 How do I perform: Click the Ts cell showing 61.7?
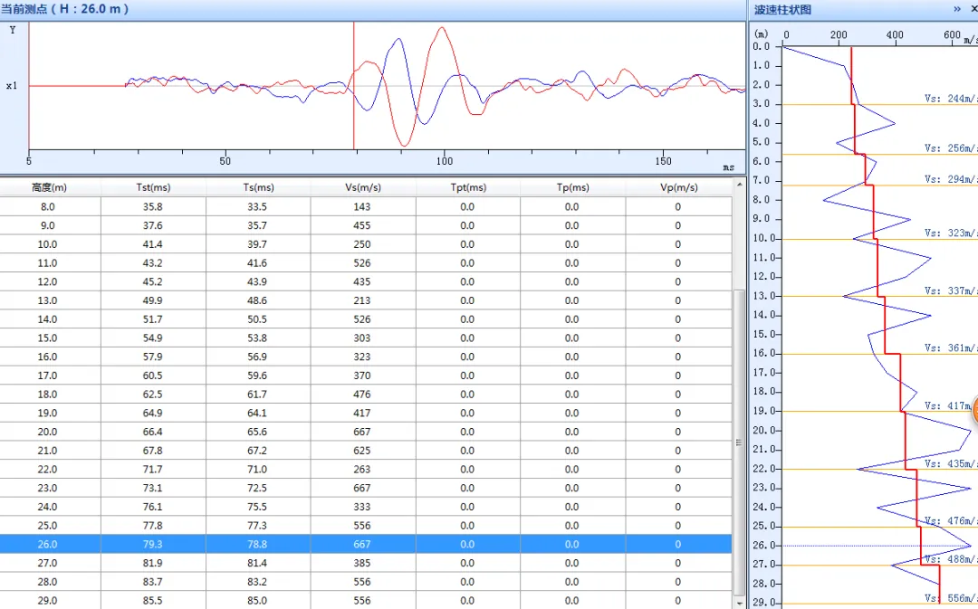coord(257,395)
